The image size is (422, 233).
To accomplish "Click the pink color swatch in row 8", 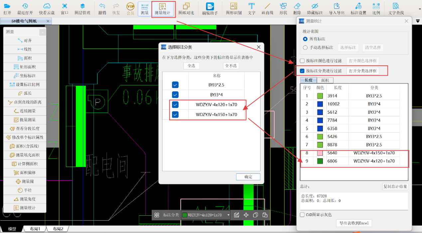I will (320, 153).
